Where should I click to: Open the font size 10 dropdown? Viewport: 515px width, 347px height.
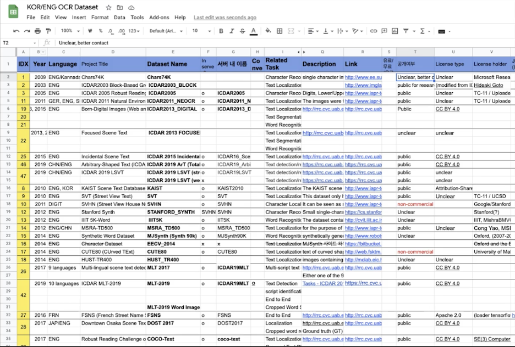(201, 31)
